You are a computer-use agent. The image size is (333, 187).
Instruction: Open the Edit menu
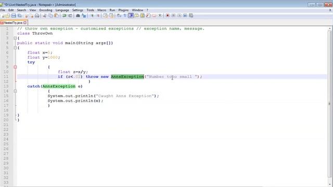(11, 10)
